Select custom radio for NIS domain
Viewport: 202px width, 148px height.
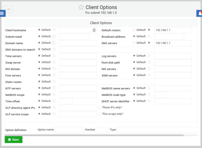tap(54, 68)
